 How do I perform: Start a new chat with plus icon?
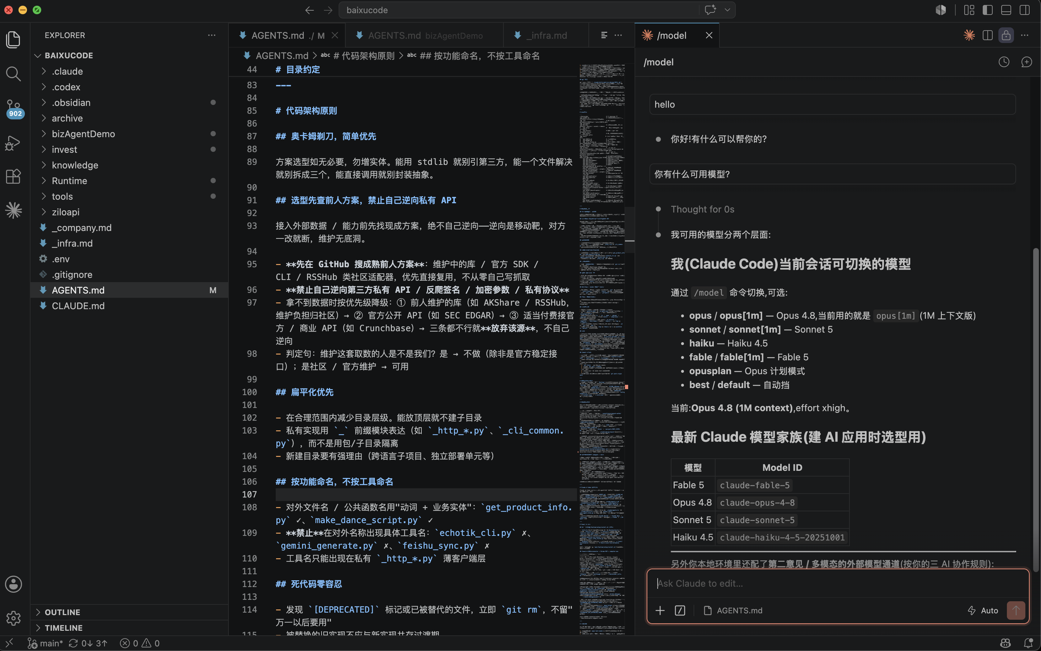pyautogui.click(x=1026, y=62)
